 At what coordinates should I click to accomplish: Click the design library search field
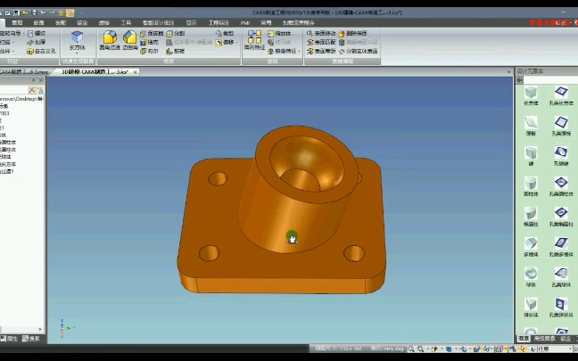click(550, 80)
